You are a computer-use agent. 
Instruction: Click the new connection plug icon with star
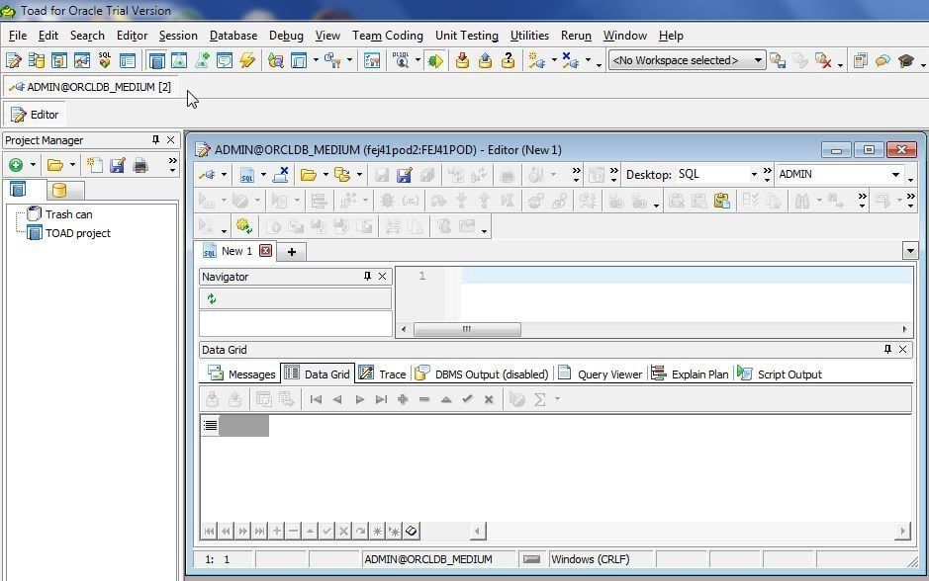(x=537, y=60)
